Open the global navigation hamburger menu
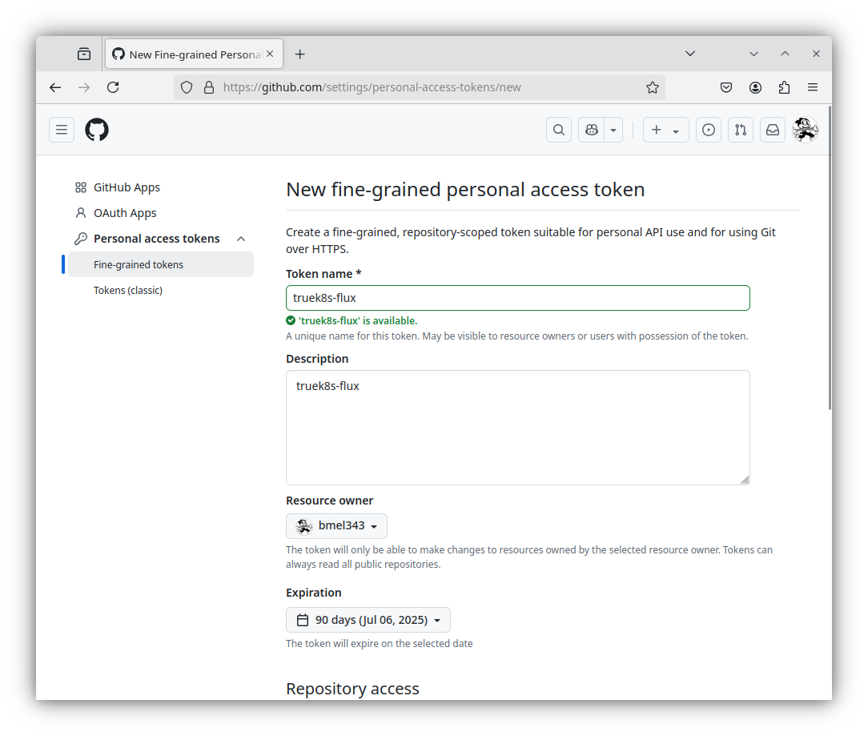The image size is (868, 736). pyautogui.click(x=62, y=130)
